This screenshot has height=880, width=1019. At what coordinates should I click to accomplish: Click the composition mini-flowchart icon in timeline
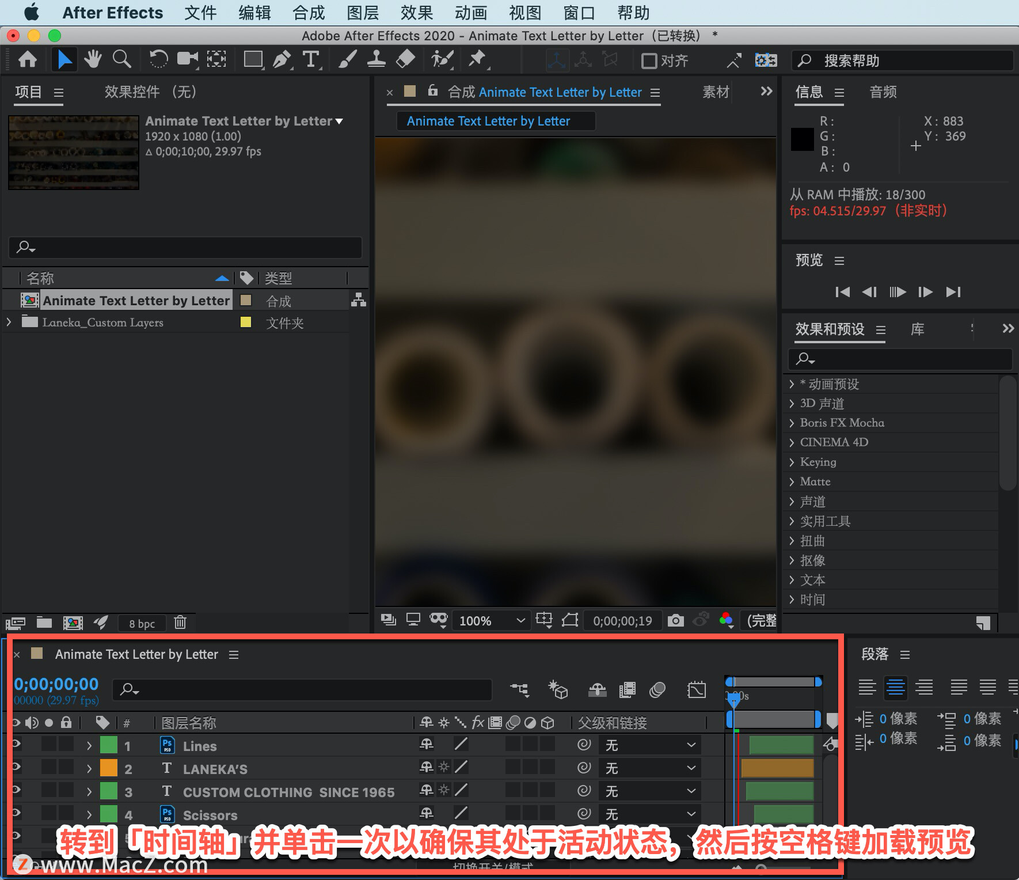pos(520,689)
